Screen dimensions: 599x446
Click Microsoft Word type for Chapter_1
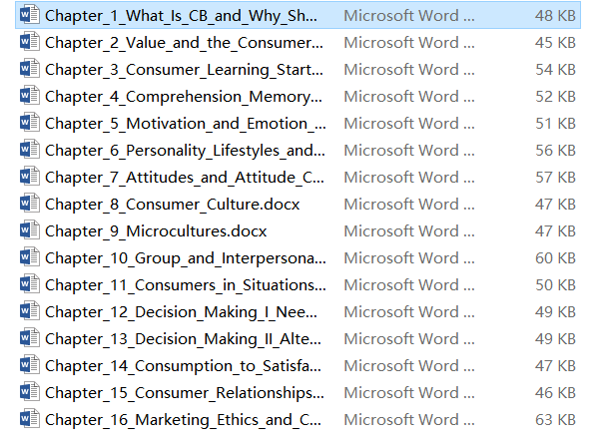click(409, 16)
